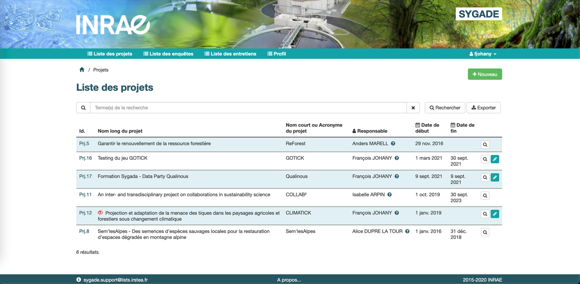
Task: Show help info for Anders MARELL
Action: pos(393,144)
